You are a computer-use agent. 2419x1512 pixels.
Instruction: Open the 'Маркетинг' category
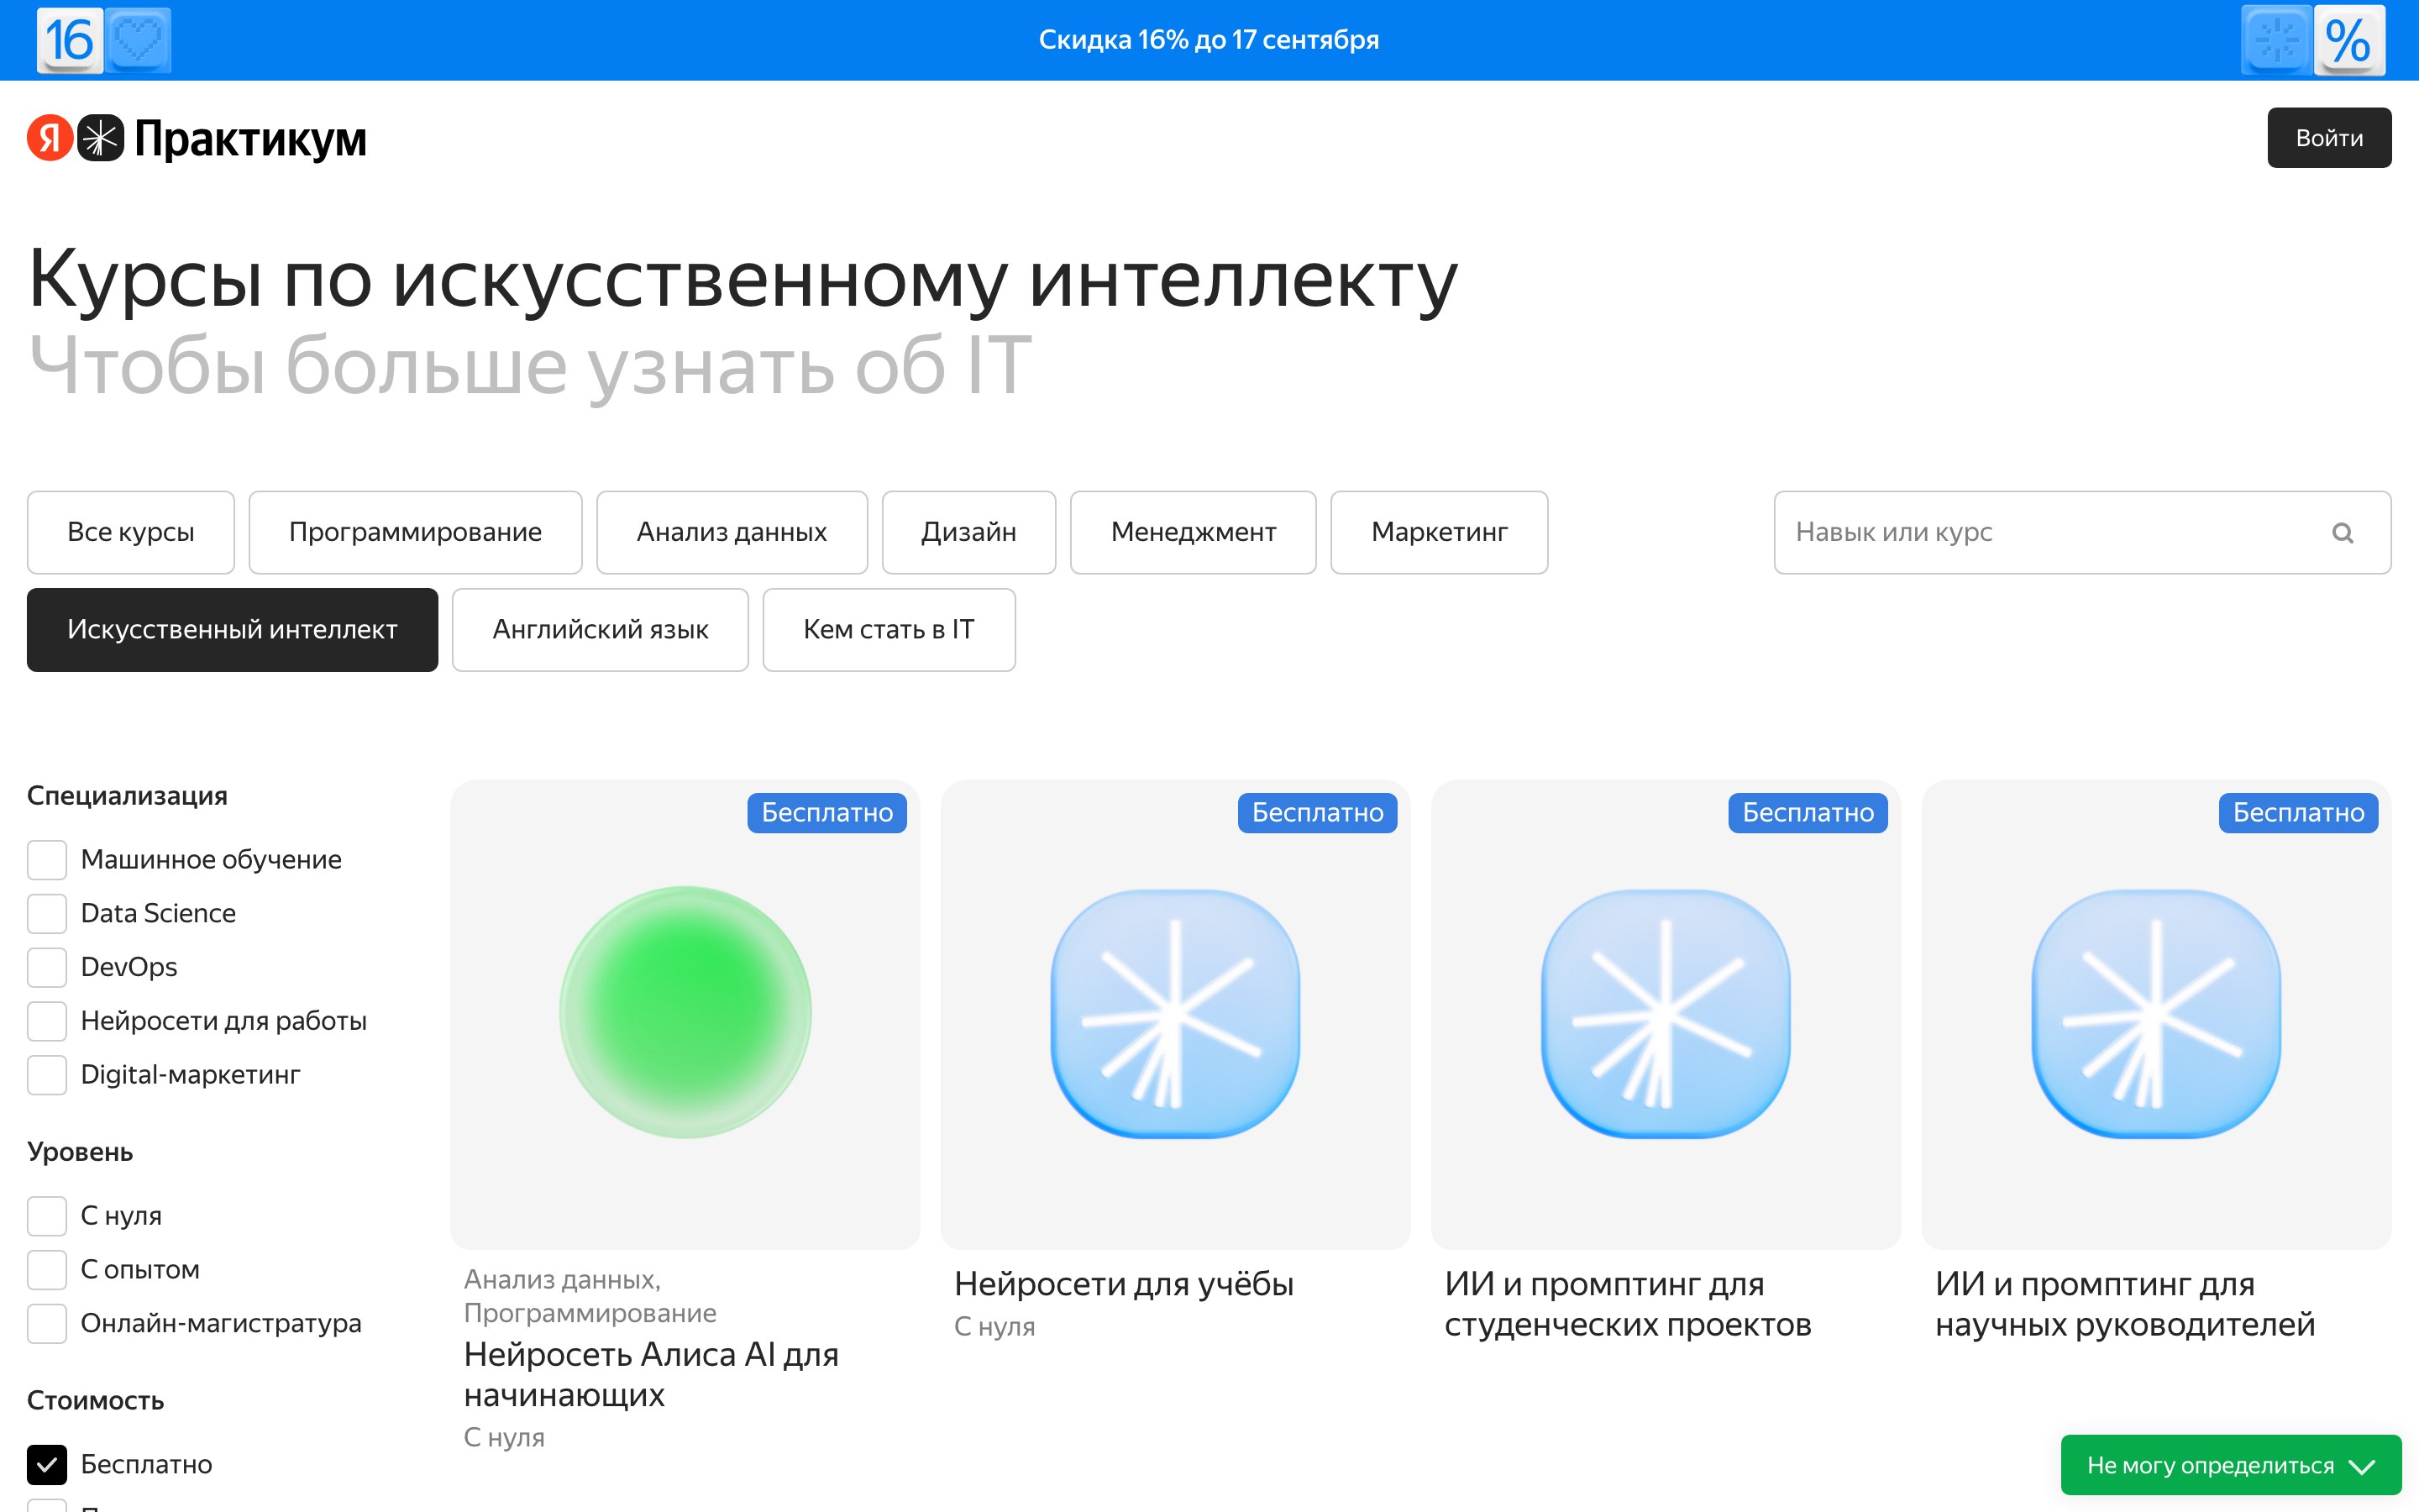pos(1440,532)
